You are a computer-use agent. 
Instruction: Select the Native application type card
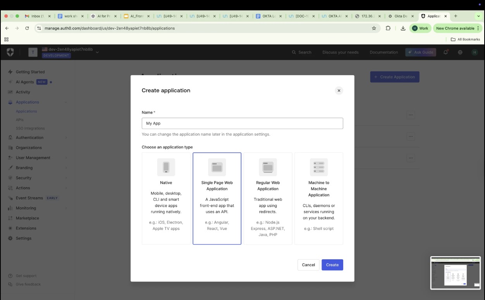click(x=166, y=198)
